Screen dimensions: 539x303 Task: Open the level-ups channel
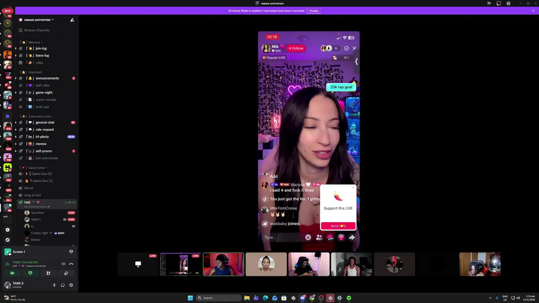pyautogui.click(x=46, y=107)
